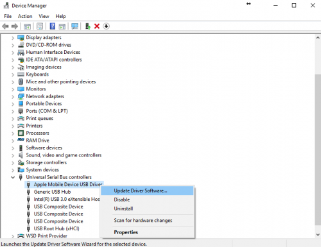The width and height of the screenshot is (321, 247).
Task: Choose Uninstall in the context menu
Action: tap(147, 209)
